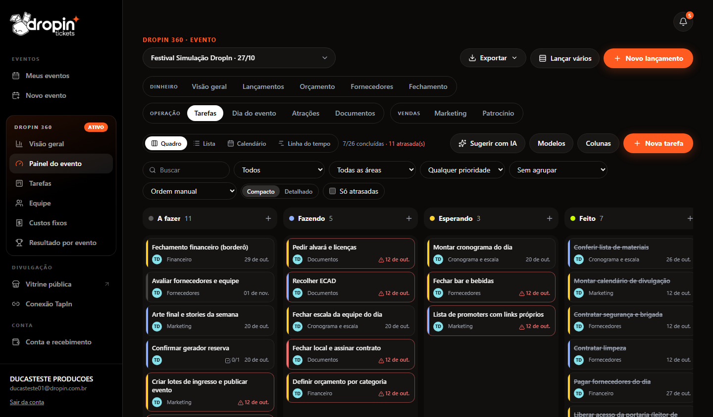Click the Buscar search field

point(186,170)
